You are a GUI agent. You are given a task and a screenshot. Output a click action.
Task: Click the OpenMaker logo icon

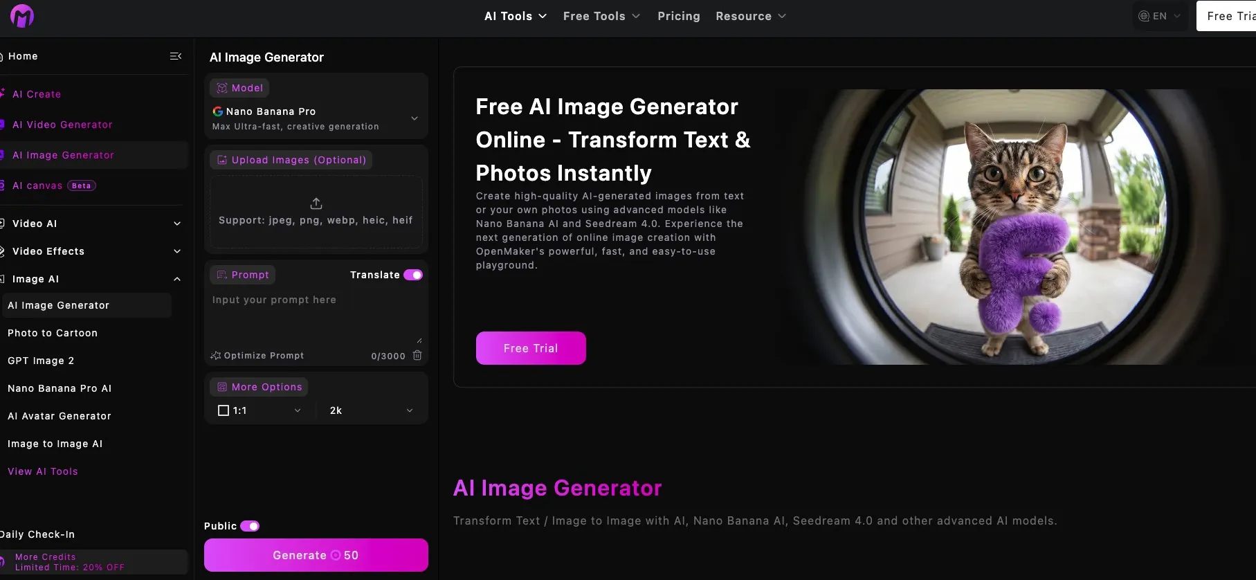pos(22,16)
